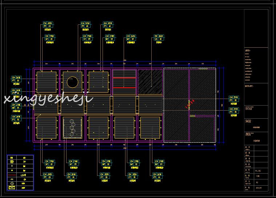Select the bottom-right striped ceiling panel in grid
This screenshot has width=276, height=198.
coord(150,128)
